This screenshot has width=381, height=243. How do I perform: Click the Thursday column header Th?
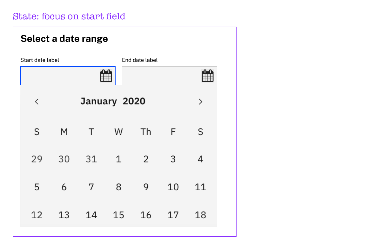(146, 132)
